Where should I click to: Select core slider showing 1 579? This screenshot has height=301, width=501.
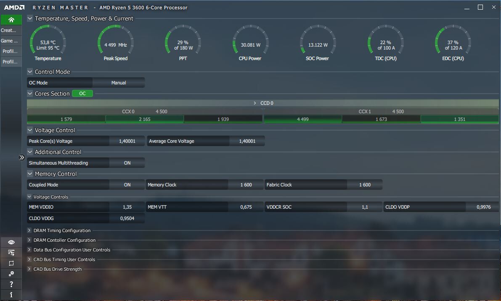pos(66,119)
